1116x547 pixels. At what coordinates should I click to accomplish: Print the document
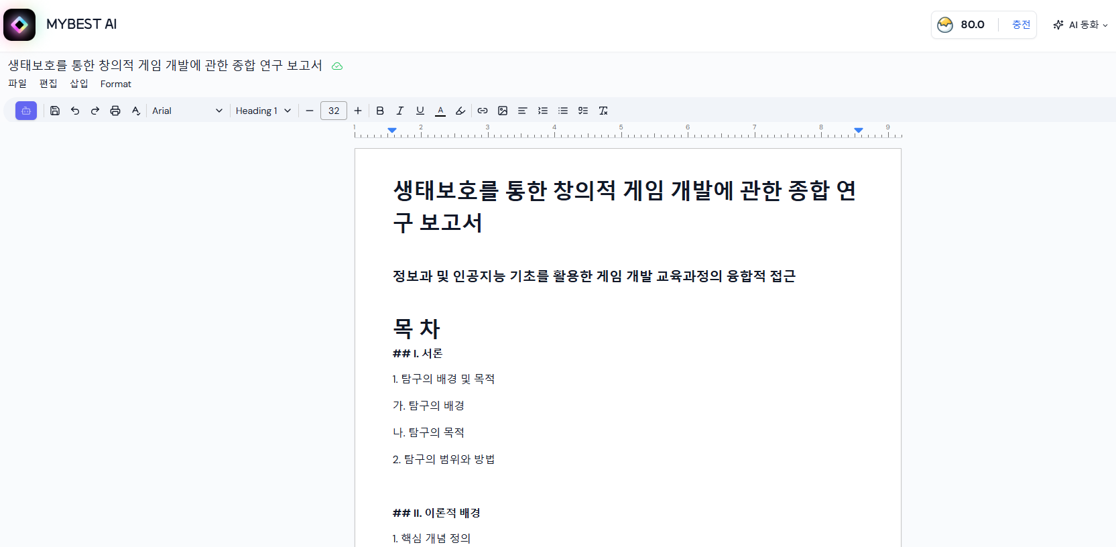pos(115,111)
